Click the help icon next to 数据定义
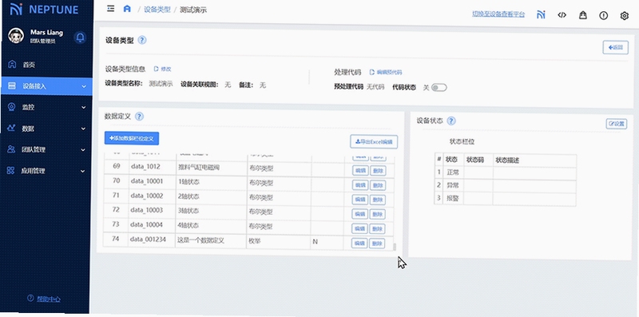This screenshot has width=639, height=317. pyautogui.click(x=139, y=117)
